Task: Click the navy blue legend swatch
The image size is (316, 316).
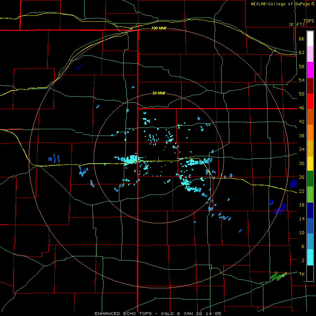Action: click(310, 210)
